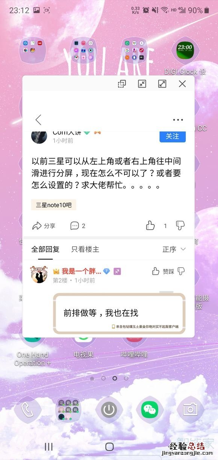This screenshot has height=460, width=218.
Task: Tap the 我是一个胖... username link
Action: click(x=81, y=271)
